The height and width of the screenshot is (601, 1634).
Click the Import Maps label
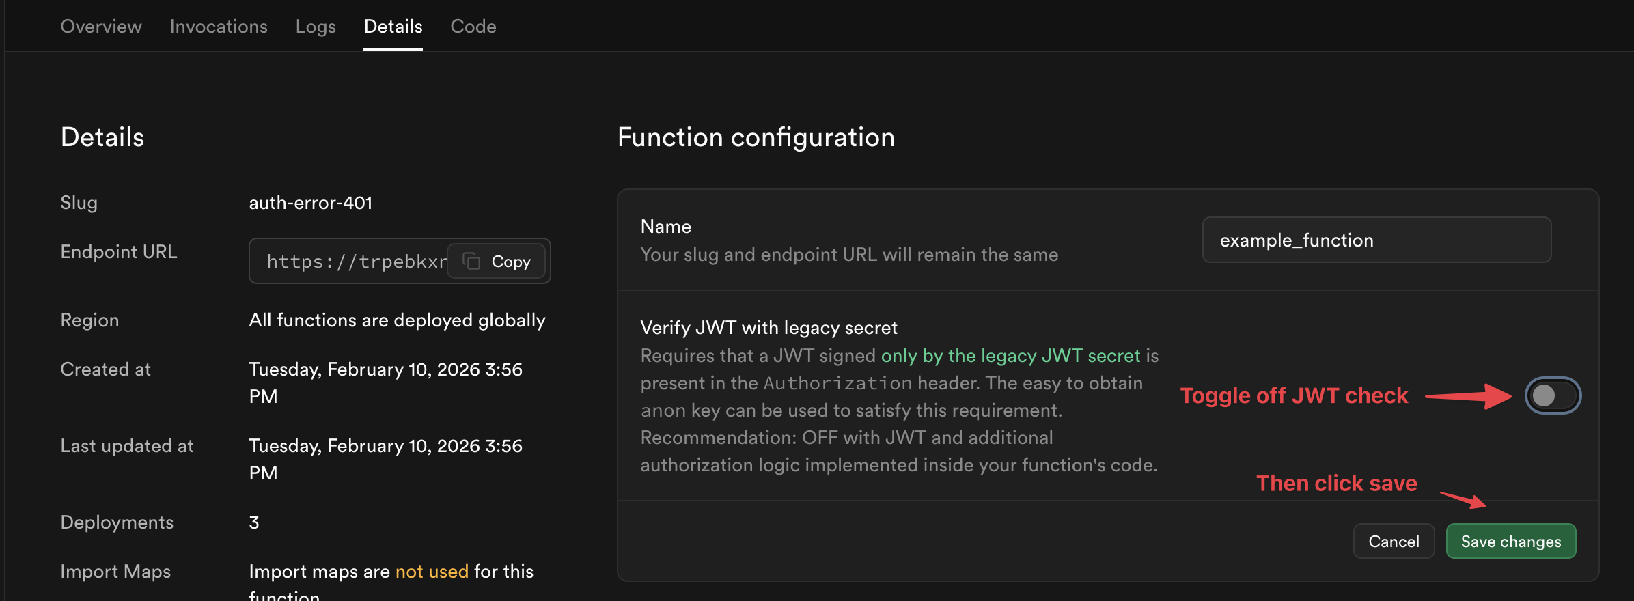coord(115,572)
